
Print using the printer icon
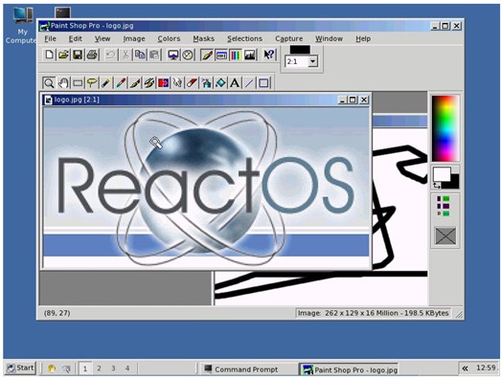(x=92, y=55)
